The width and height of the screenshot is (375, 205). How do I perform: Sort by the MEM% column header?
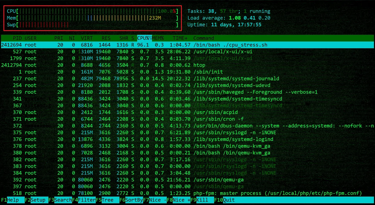click(x=158, y=38)
